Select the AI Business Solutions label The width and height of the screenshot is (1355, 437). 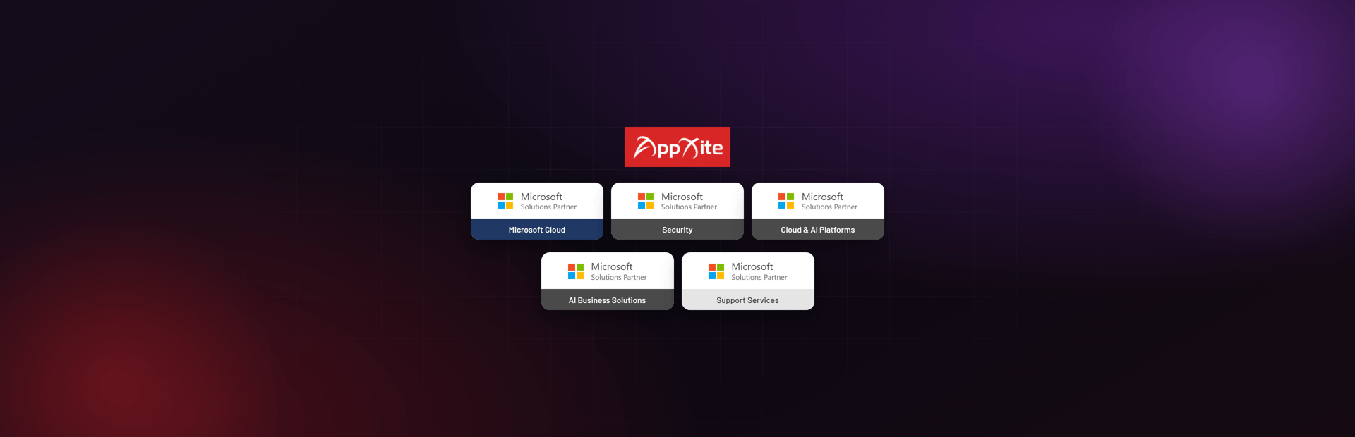pos(608,300)
